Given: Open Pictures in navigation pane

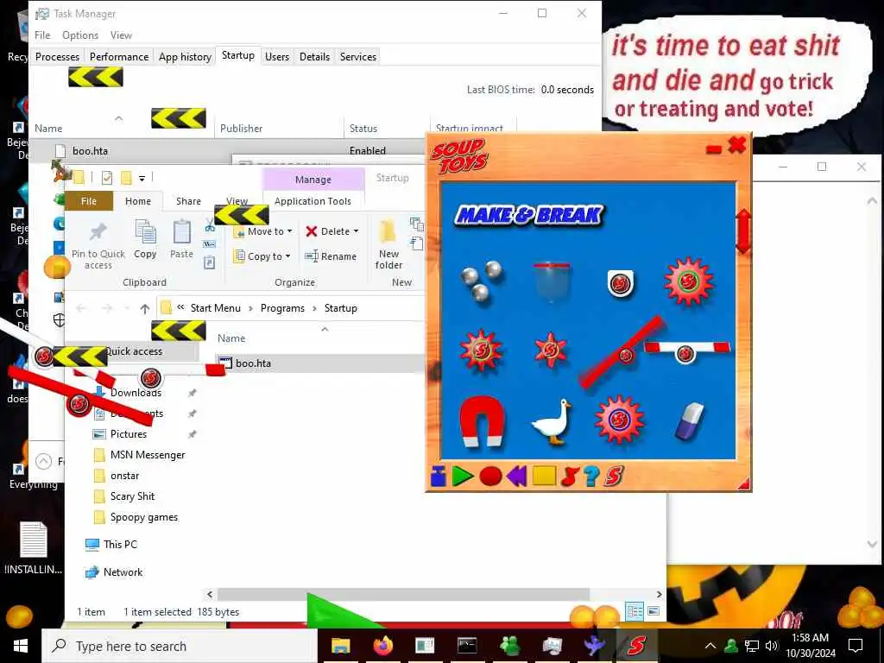Looking at the screenshot, I should click(x=129, y=434).
